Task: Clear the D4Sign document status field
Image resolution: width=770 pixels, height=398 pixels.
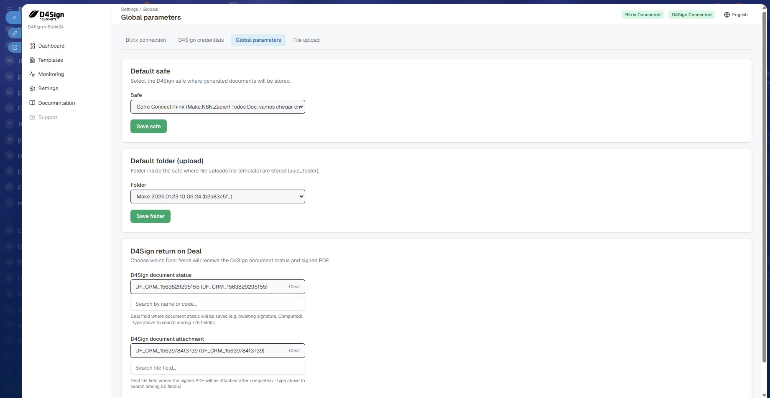Action: coord(294,287)
